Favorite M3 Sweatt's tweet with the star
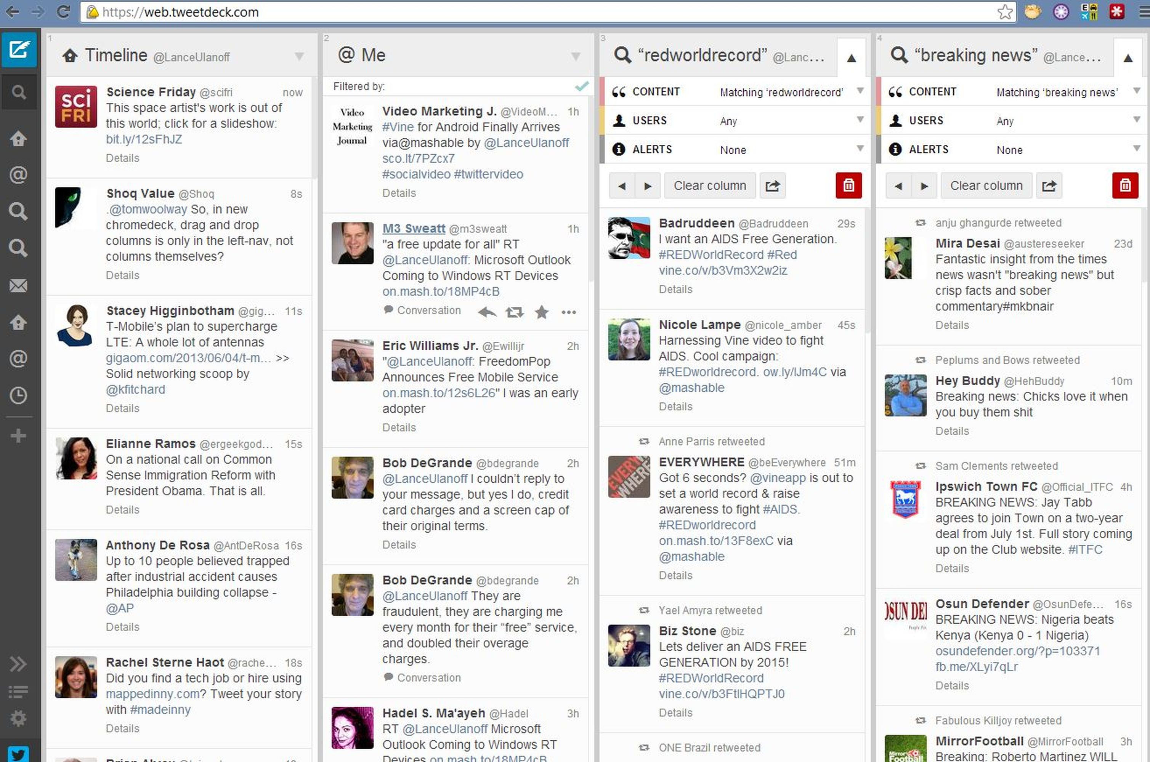Image resolution: width=1150 pixels, height=762 pixels. 542,312
